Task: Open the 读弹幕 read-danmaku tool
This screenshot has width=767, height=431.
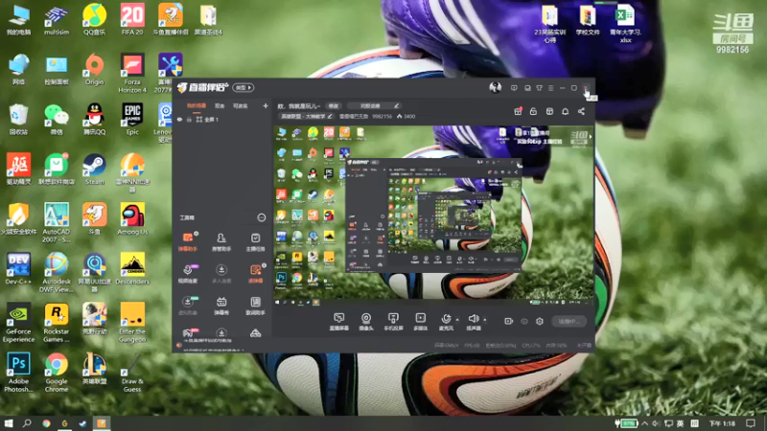Action: tap(255, 274)
